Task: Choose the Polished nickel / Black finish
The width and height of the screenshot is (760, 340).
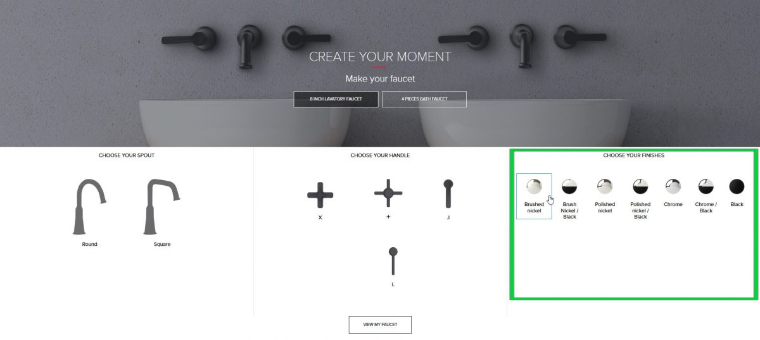Action: 640,198
